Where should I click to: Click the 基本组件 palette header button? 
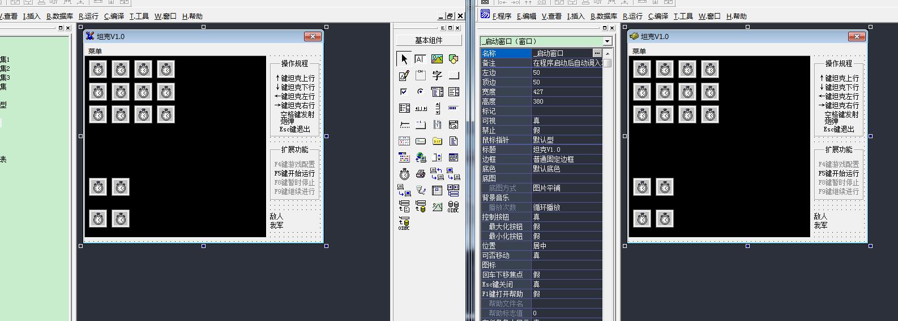[x=429, y=40]
